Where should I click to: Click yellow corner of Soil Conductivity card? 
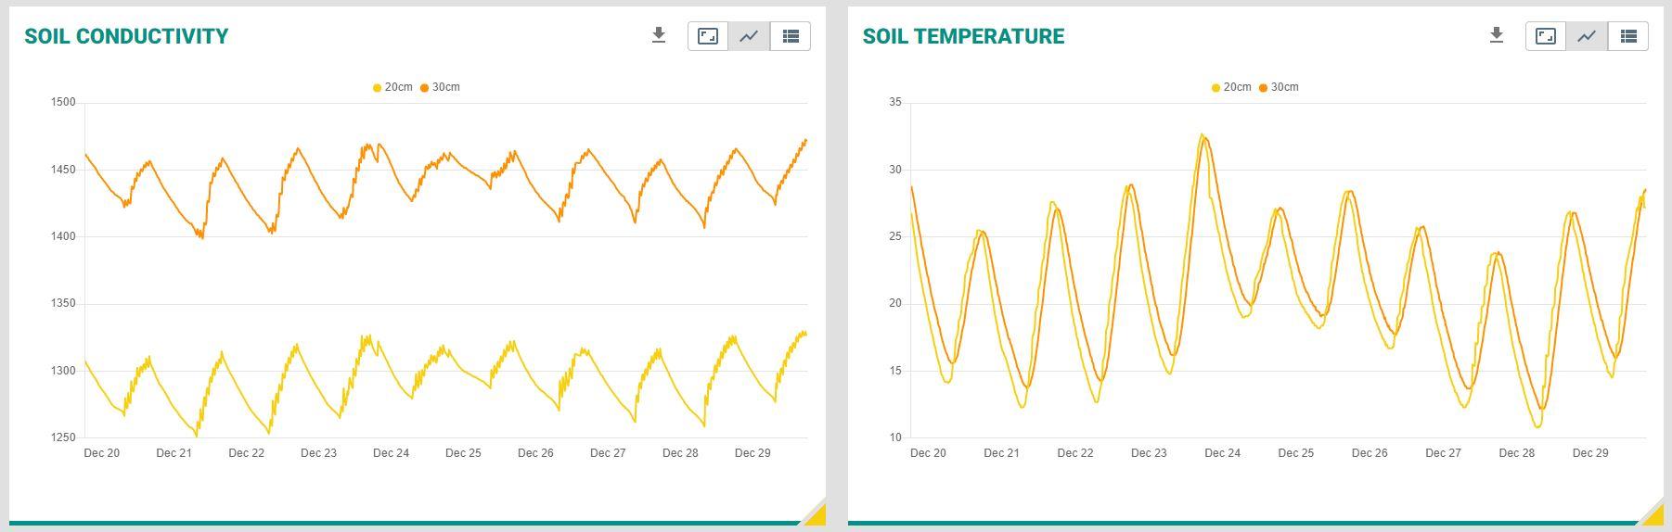(817, 515)
